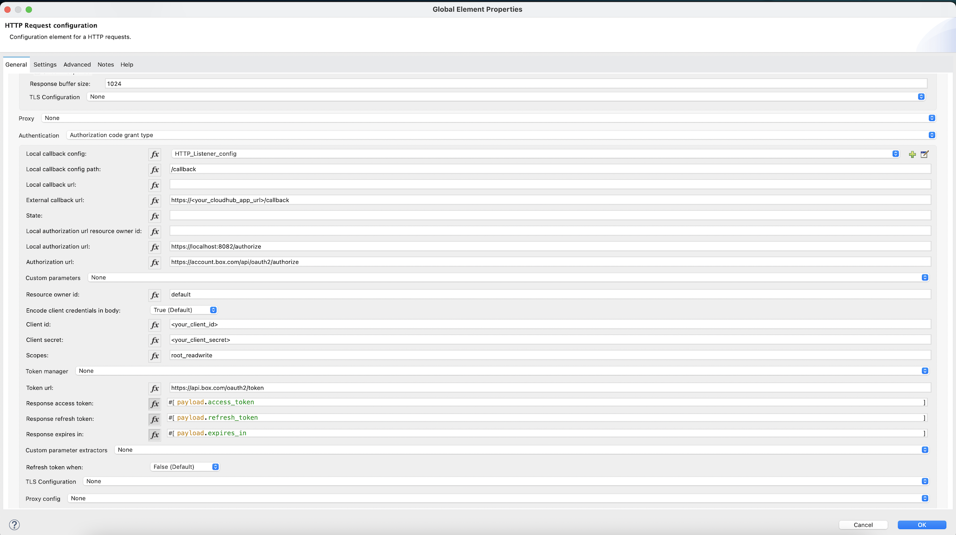Viewport: 956px width, 535px height.
Task: Toggle fx expression mode for Client secret
Action: (x=155, y=340)
